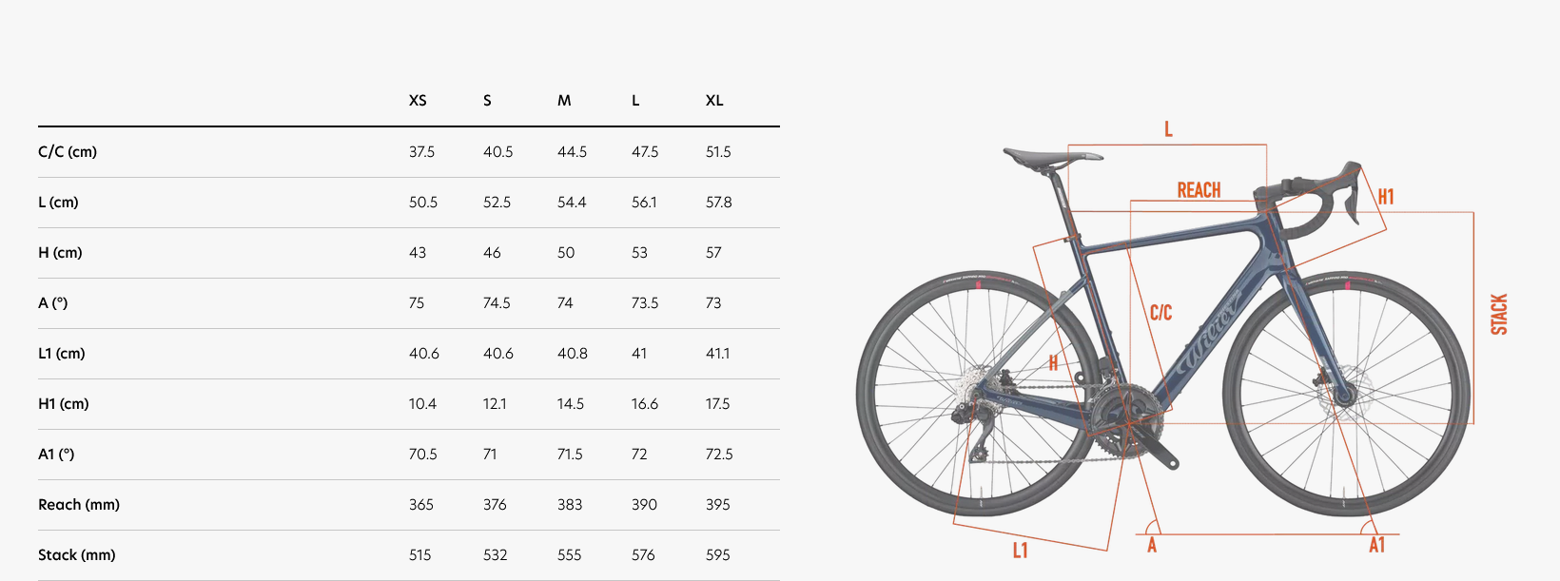This screenshot has height=581, width=1560.
Task: Select the XL size column header
Action: (x=714, y=101)
